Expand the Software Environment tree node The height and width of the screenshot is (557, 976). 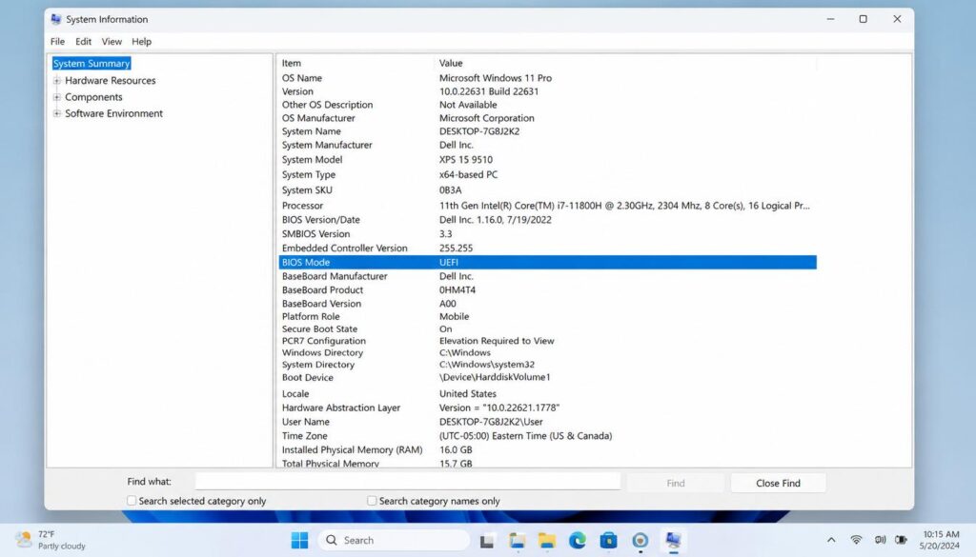point(56,113)
